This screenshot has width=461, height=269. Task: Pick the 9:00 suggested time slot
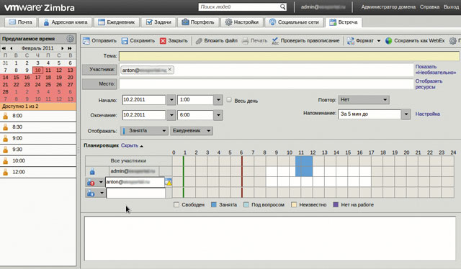tap(38, 138)
